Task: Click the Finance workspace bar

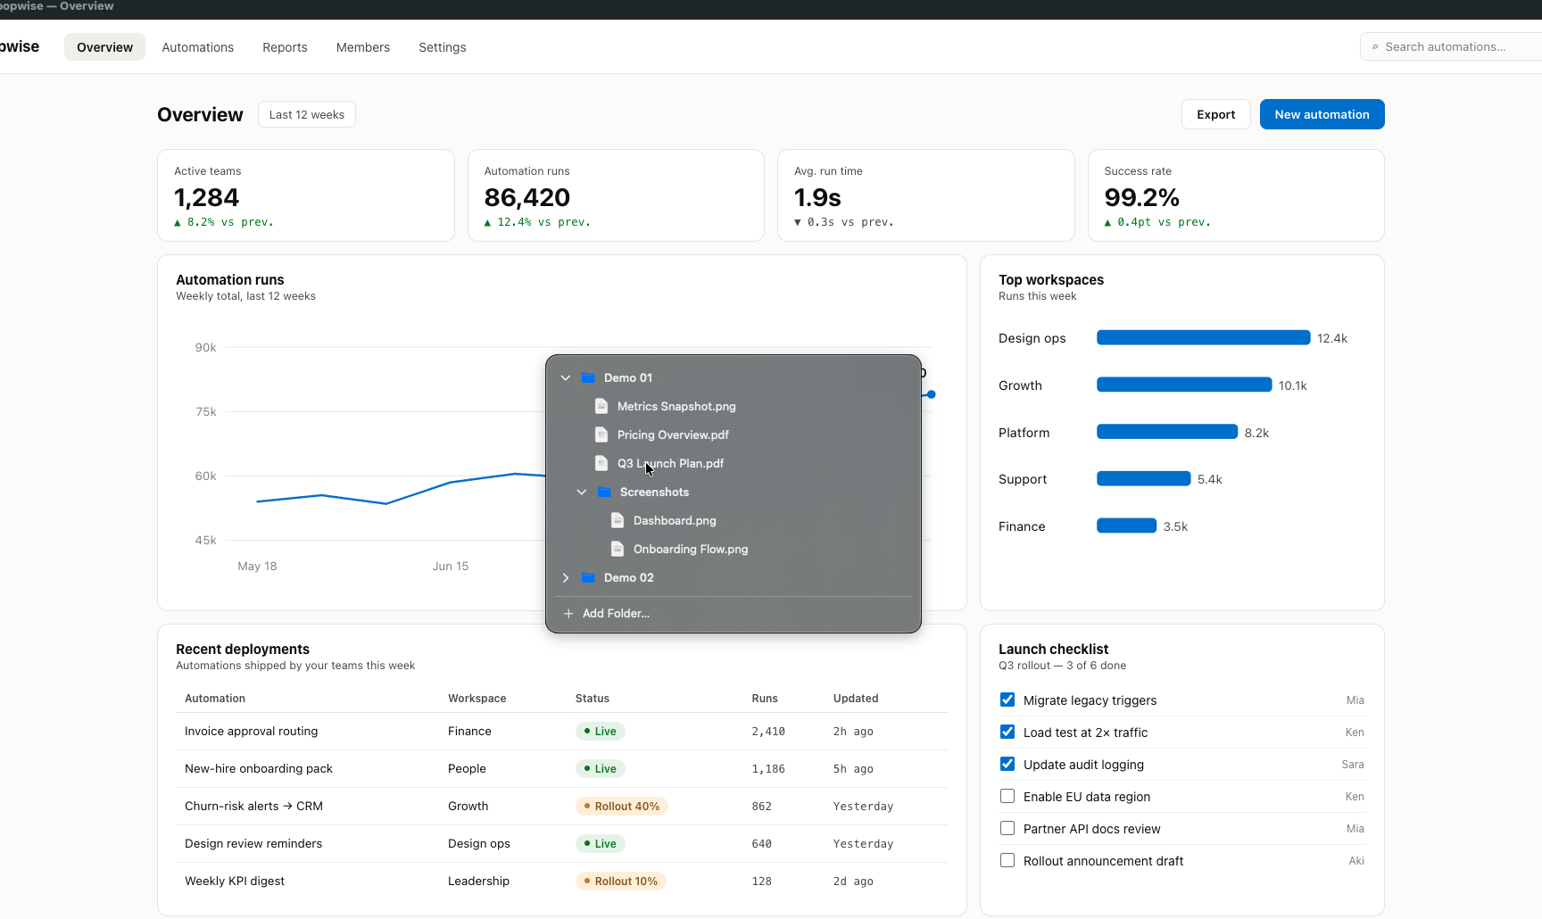Action: pos(1126,526)
